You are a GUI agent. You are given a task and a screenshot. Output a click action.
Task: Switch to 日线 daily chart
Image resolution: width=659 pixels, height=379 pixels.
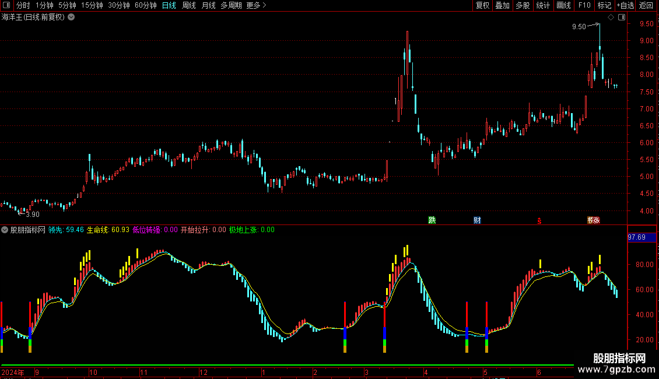(169, 5)
